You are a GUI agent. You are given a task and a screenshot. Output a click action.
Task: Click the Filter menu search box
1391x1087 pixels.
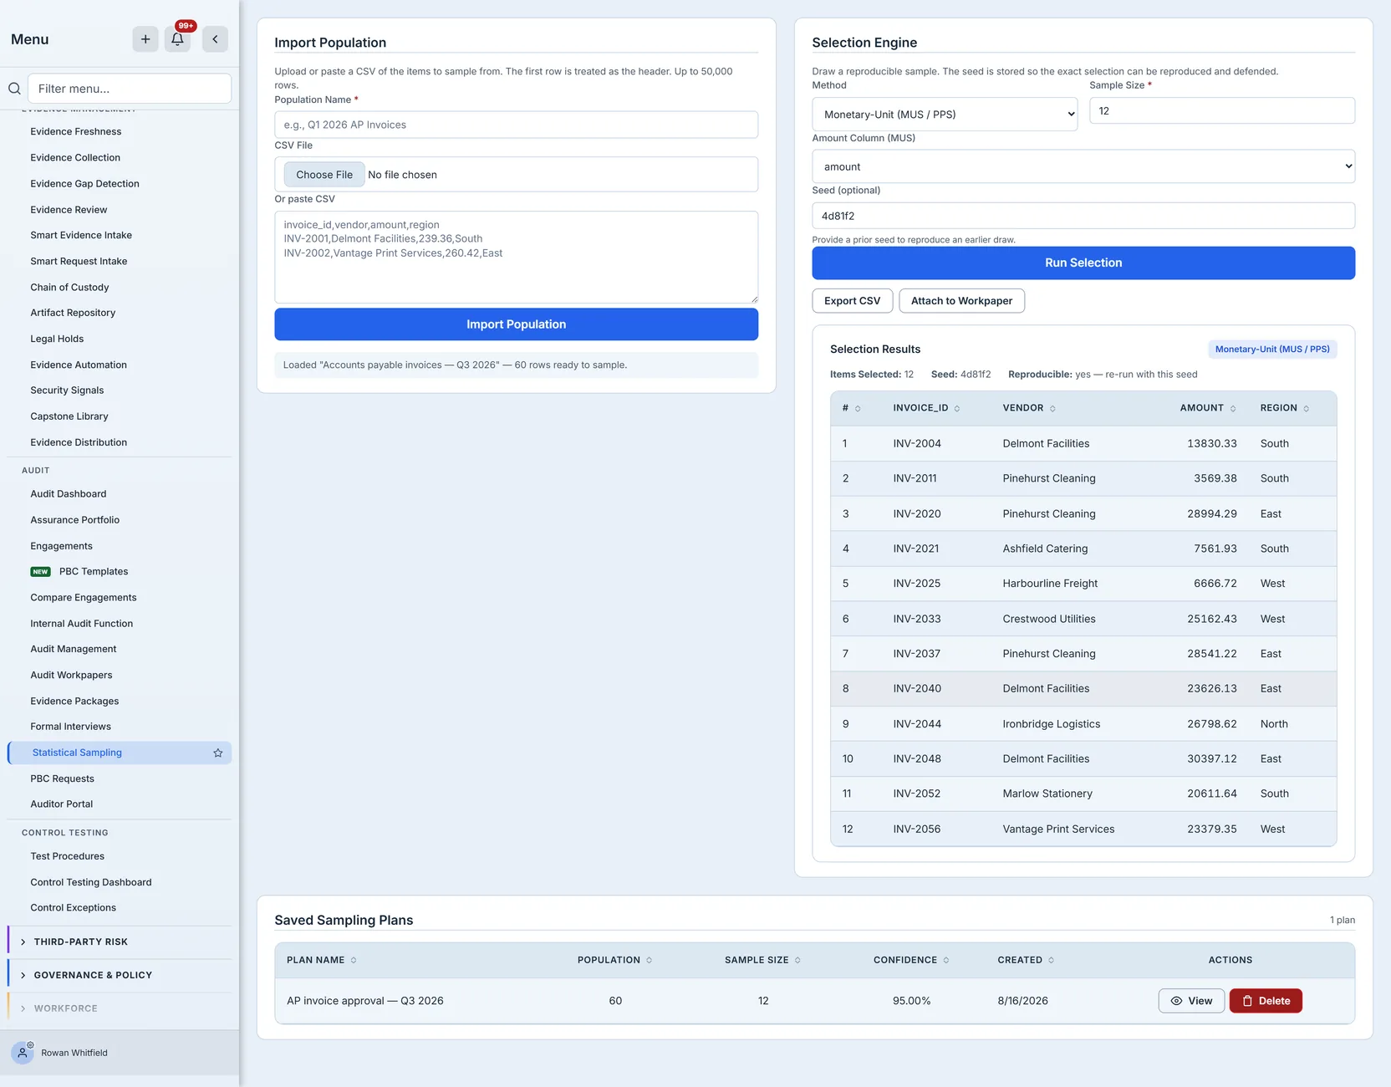pos(130,89)
